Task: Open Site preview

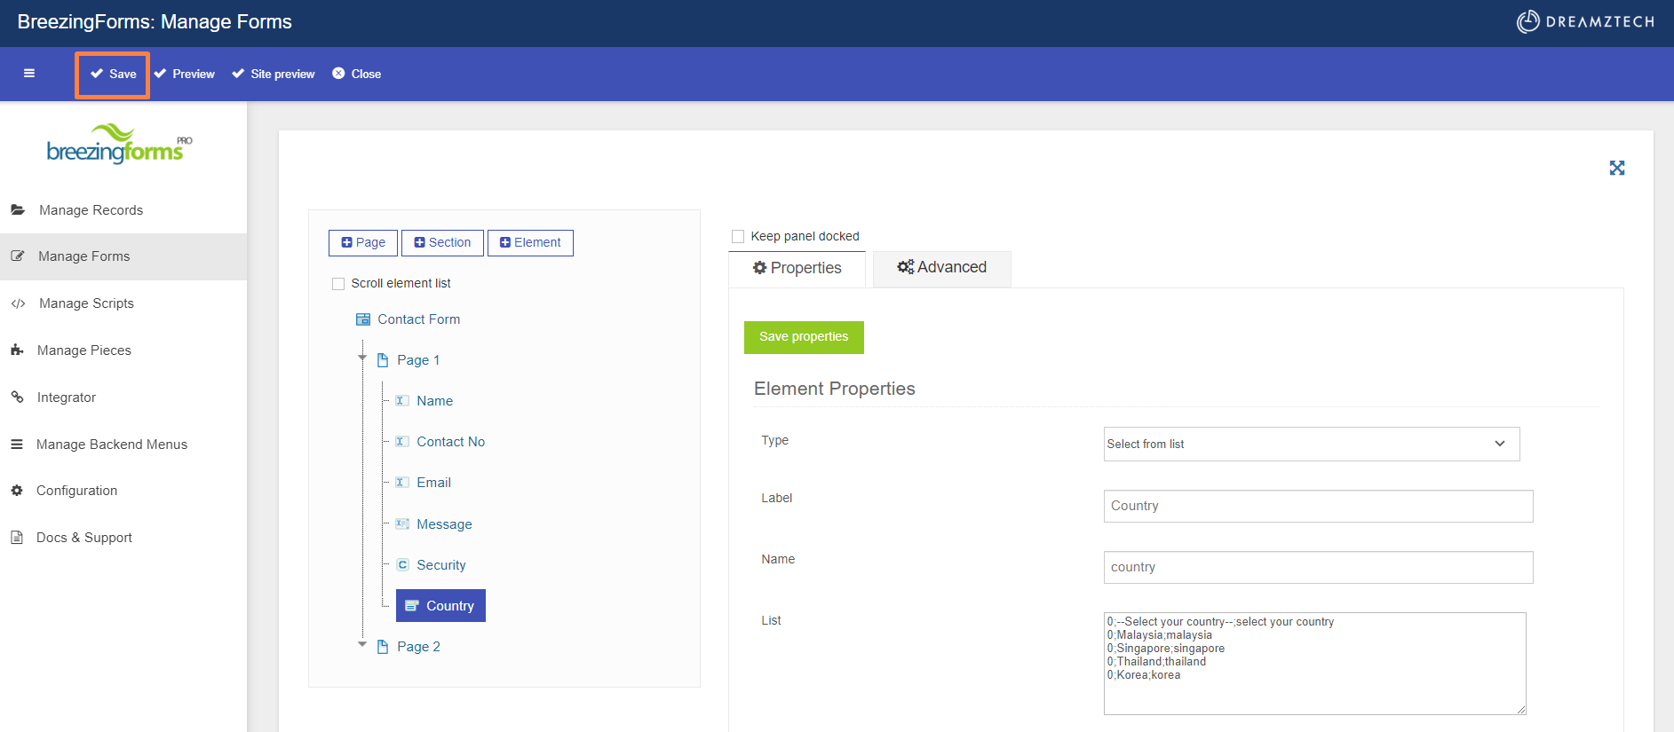Action: click(274, 75)
